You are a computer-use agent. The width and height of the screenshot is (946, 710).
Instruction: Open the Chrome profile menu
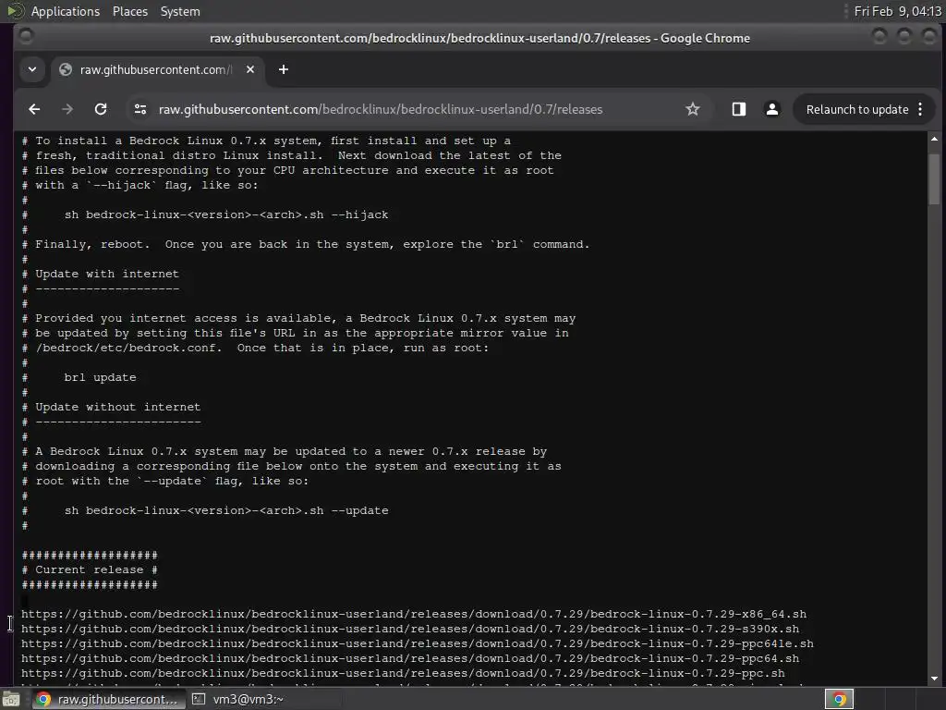(771, 109)
